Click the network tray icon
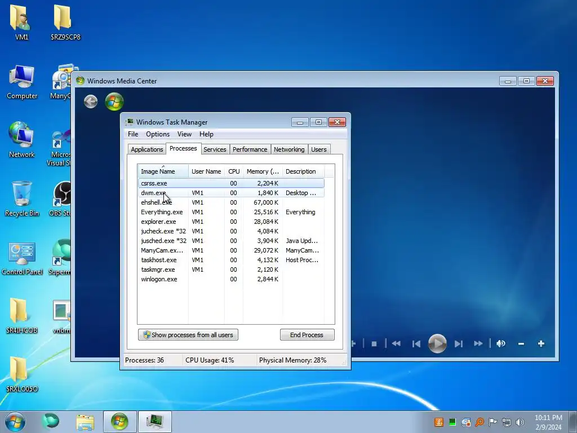 (x=507, y=422)
